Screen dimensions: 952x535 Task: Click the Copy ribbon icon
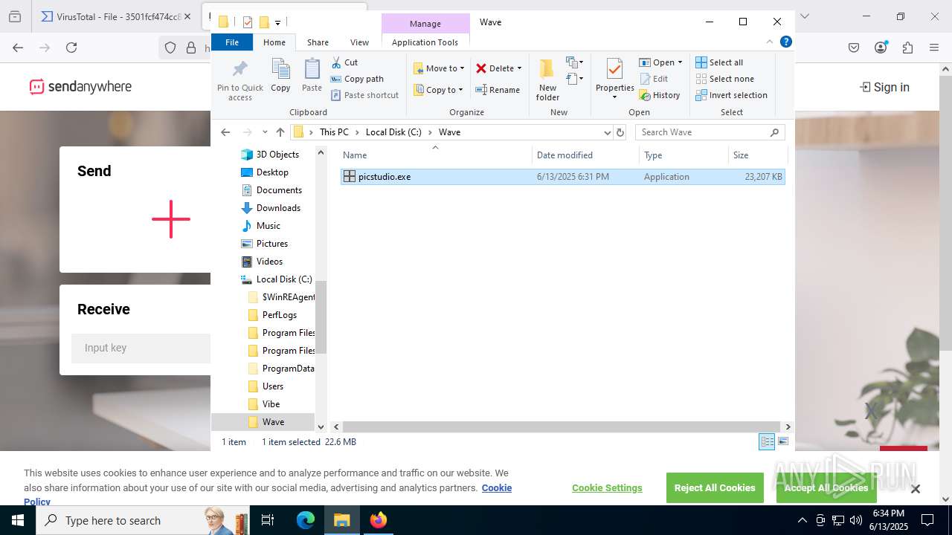[280, 70]
